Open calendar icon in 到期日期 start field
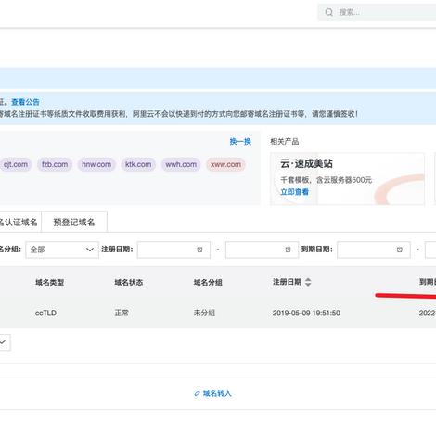The width and height of the screenshot is (436, 436). coord(400,250)
